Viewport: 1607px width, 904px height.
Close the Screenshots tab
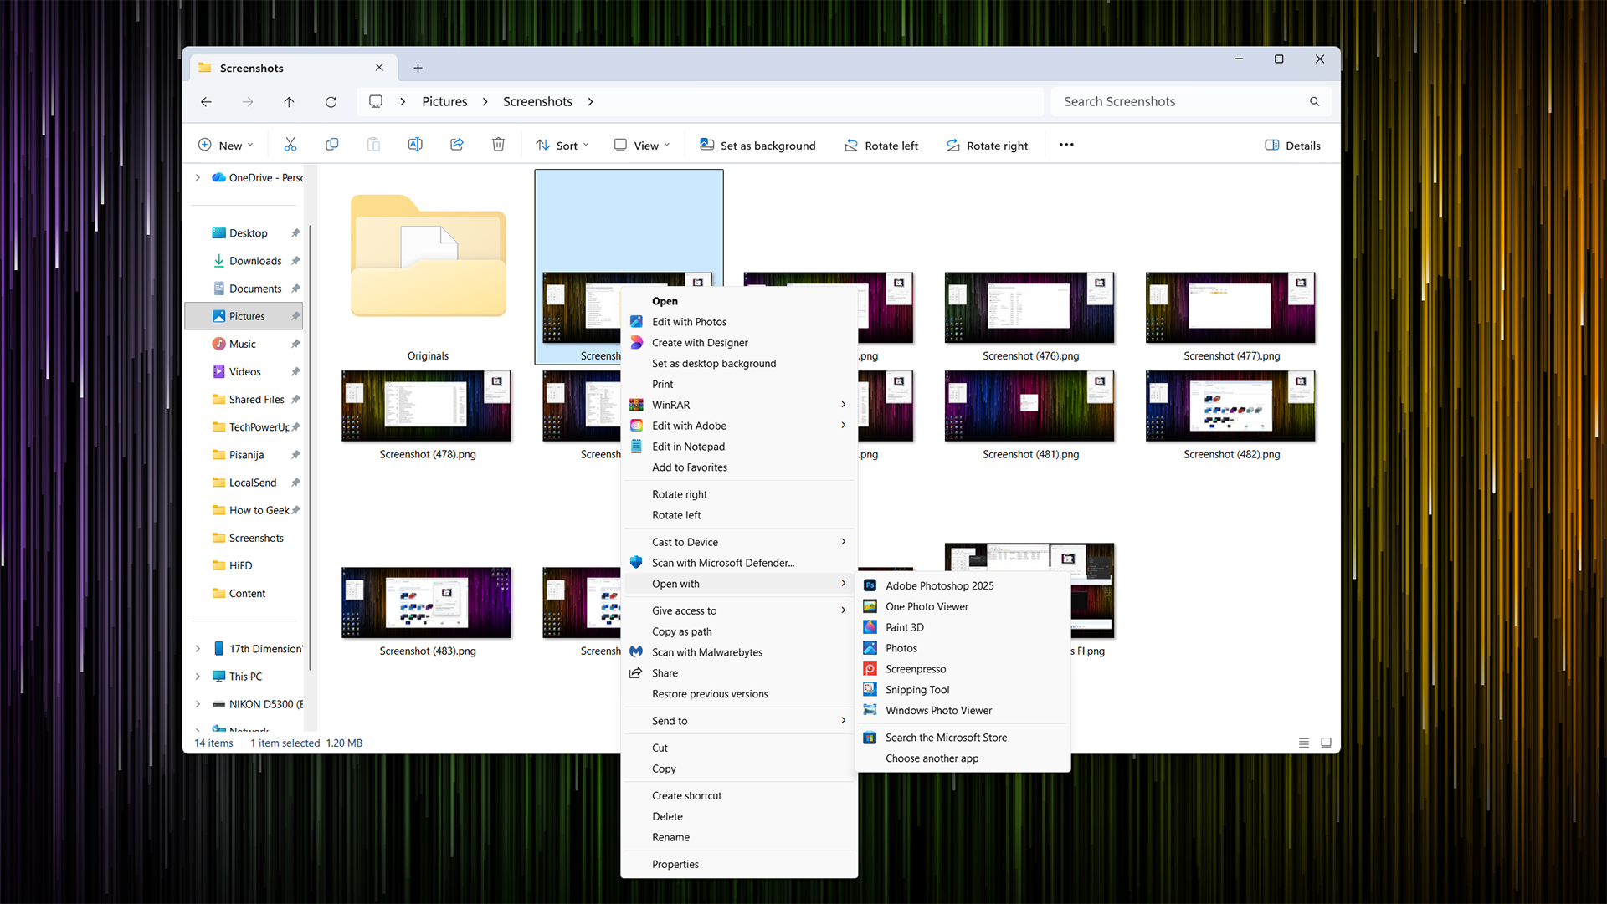coord(379,68)
